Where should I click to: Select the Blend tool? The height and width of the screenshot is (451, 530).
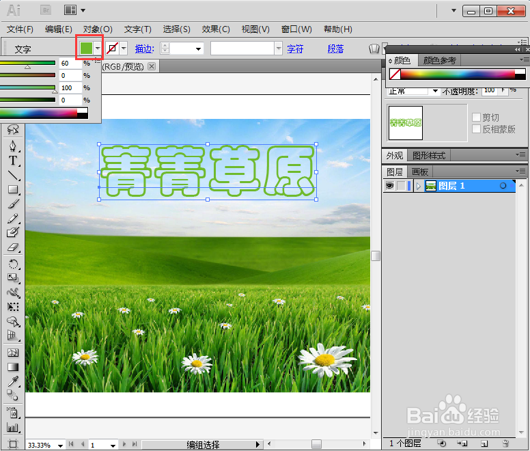[13, 395]
